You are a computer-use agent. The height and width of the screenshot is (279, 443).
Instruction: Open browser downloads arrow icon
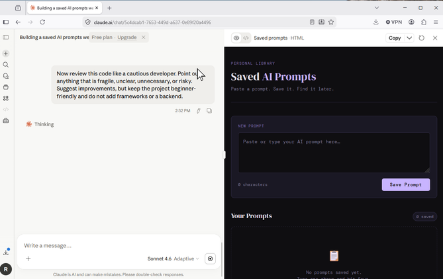pos(375,22)
